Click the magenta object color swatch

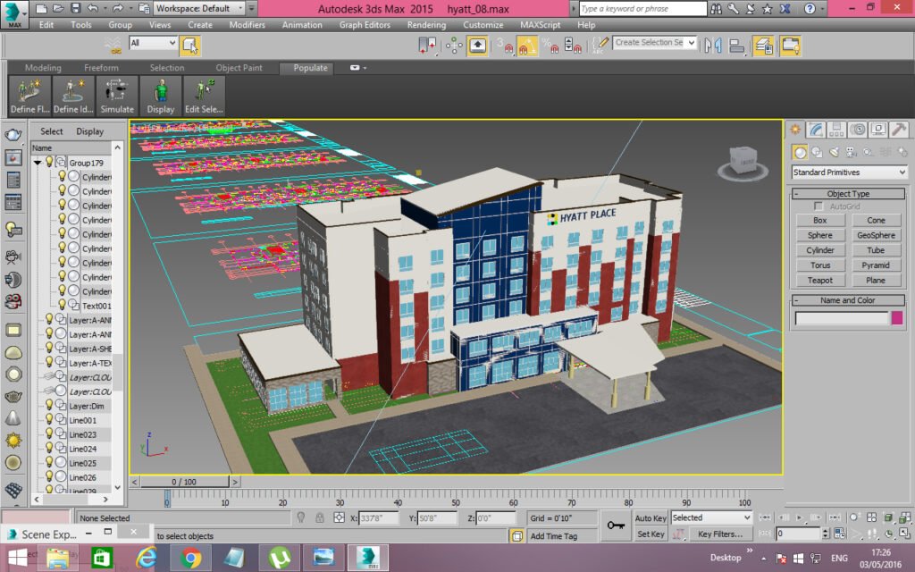tap(897, 318)
